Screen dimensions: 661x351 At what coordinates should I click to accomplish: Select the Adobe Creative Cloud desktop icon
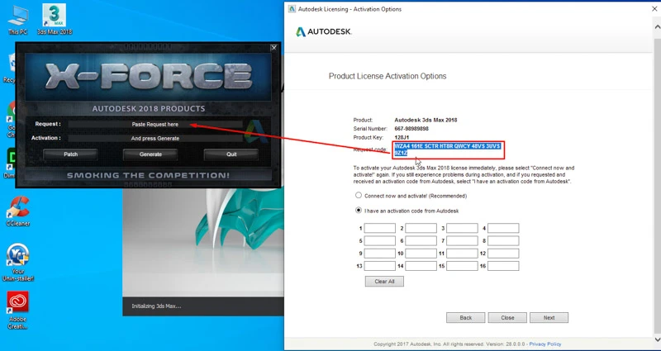coord(17,311)
